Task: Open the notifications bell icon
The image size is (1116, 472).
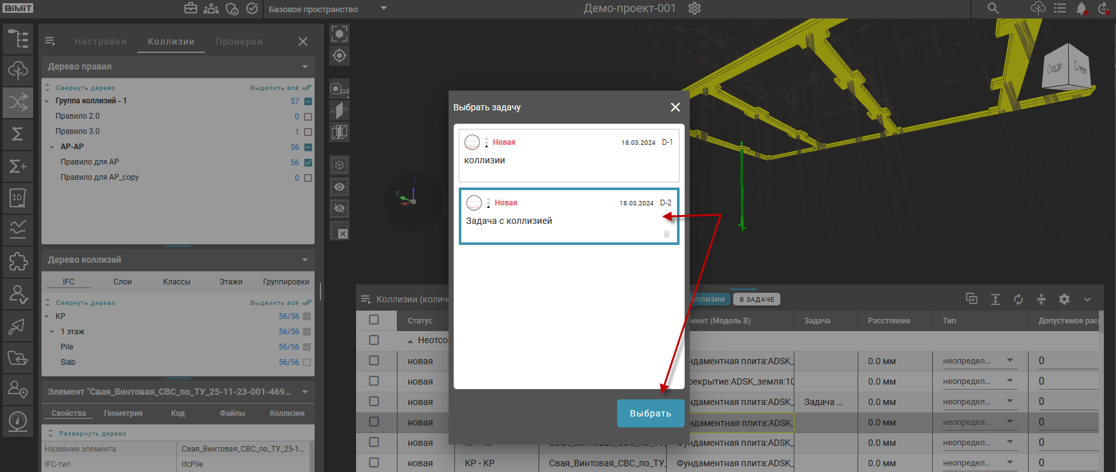Action: pyautogui.click(x=1081, y=9)
